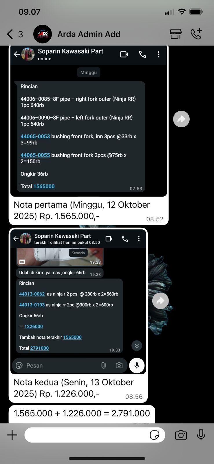Viewport: 214px width, 464px height.
Task: Select the 1.565.000 + 1.226.000 sum message
Action: coord(82,413)
